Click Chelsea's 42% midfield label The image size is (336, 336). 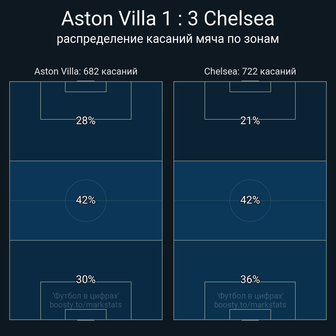click(250, 200)
